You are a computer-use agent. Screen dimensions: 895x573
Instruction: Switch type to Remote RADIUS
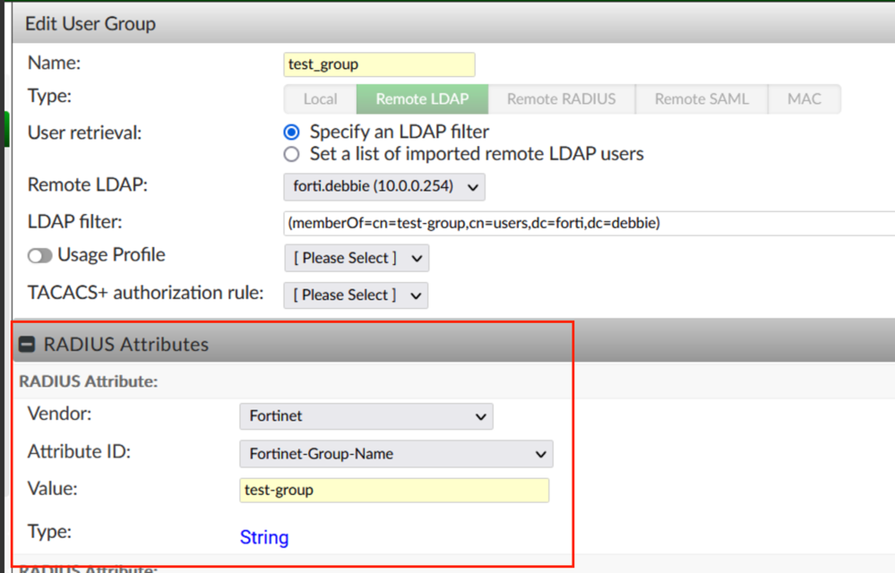[562, 99]
